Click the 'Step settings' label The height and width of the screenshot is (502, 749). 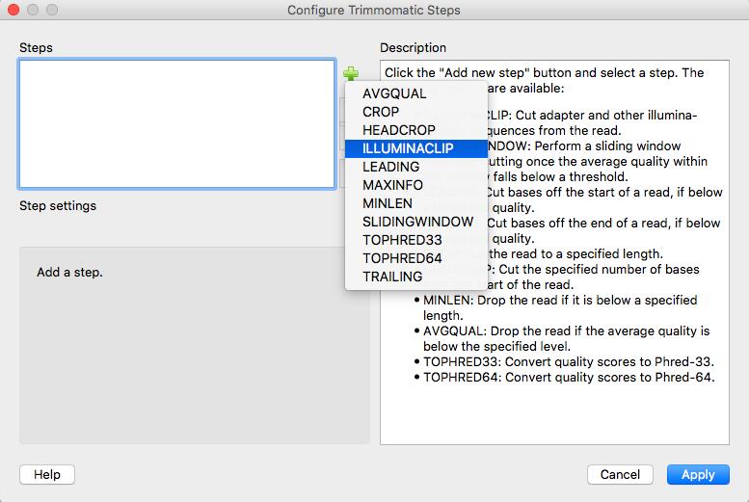point(58,206)
